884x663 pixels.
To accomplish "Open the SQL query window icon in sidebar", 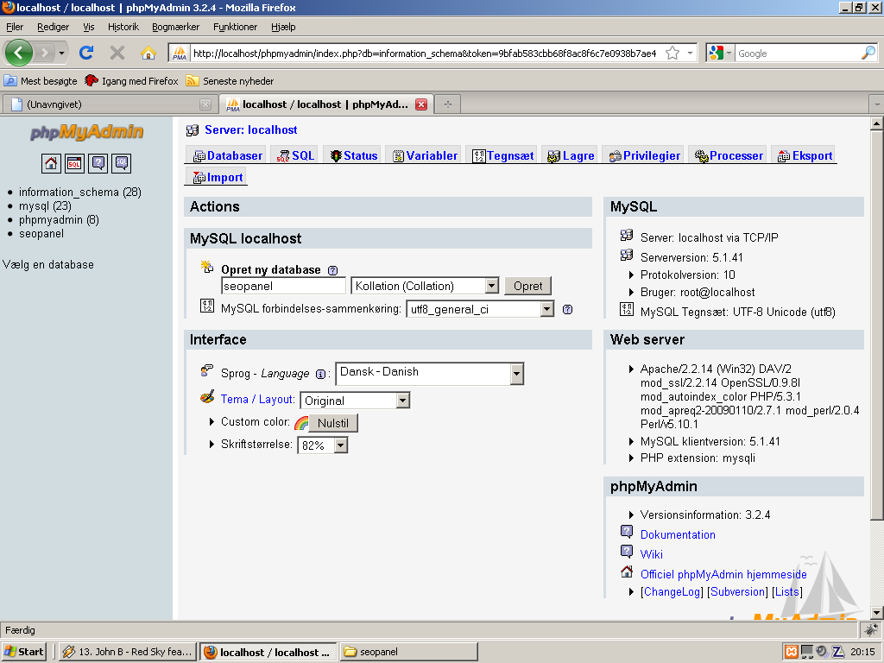I will (x=74, y=163).
